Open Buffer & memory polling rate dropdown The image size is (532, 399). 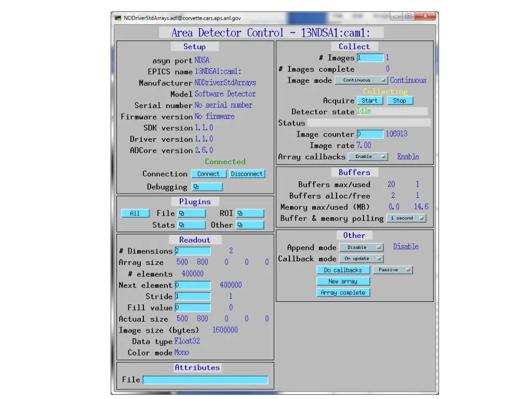[x=406, y=218]
